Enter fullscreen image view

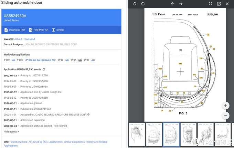pyautogui.click(x=210, y=4)
